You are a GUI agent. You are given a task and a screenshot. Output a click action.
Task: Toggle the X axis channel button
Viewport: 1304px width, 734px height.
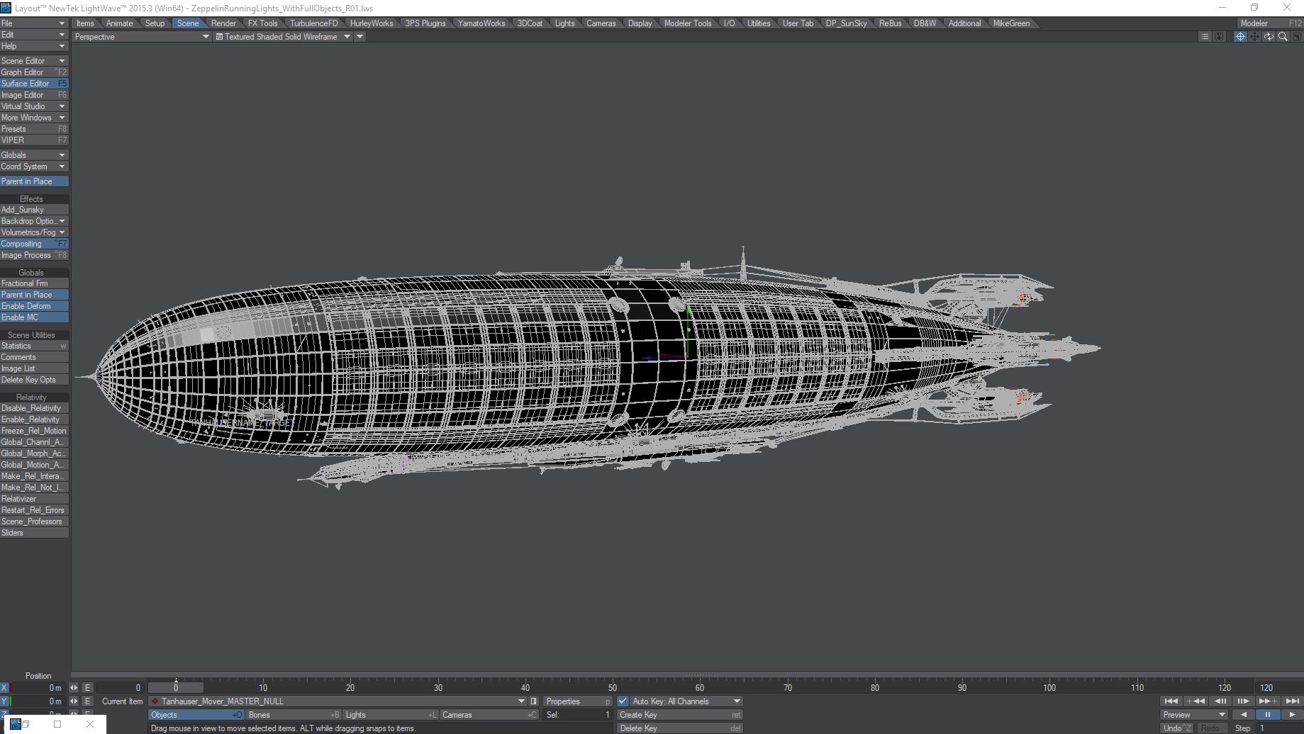4,687
